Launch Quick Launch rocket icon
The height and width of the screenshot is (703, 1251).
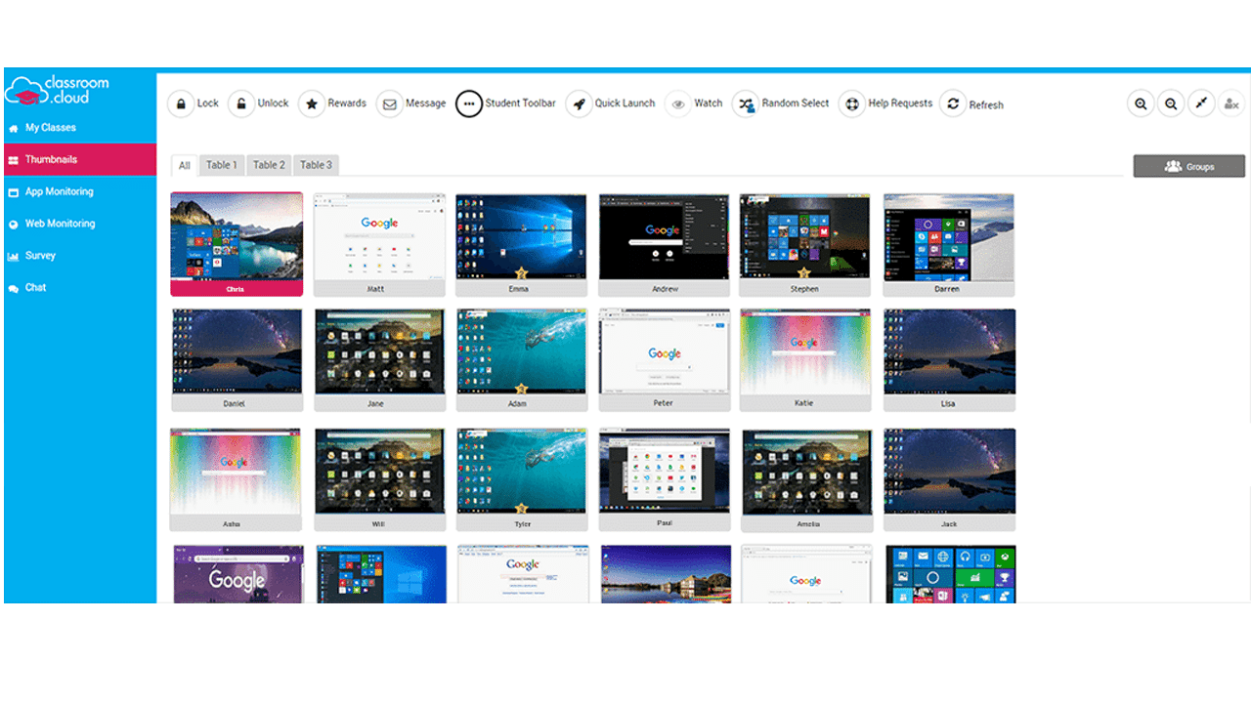(x=580, y=103)
